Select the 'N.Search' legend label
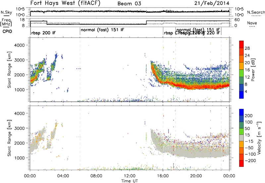The width and height of the screenshot is (265, 183). point(256,12)
